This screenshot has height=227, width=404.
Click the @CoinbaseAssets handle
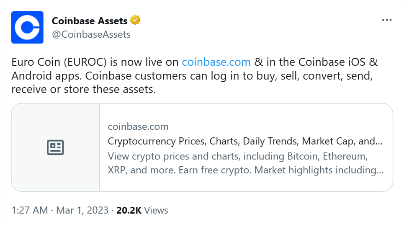[91, 34]
